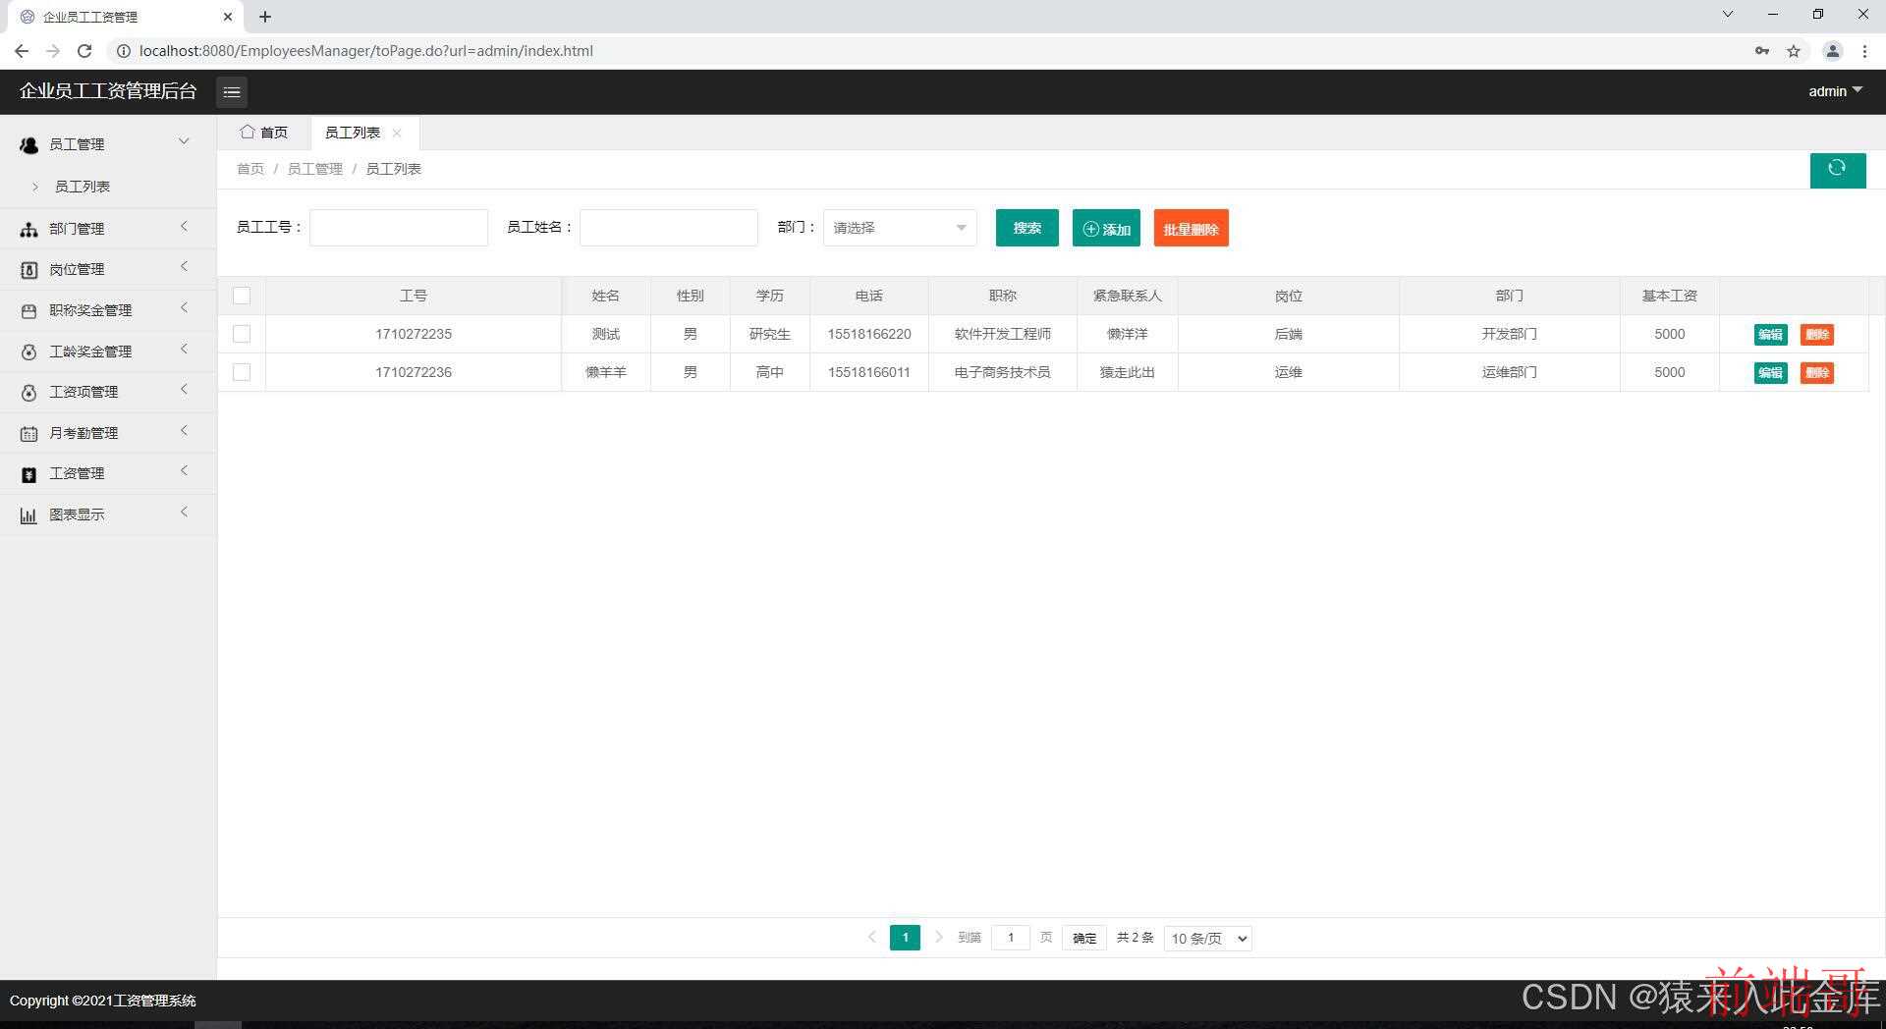Open the admin user dropdown
Screen dimensions: 1886x1029
point(1835,91)
